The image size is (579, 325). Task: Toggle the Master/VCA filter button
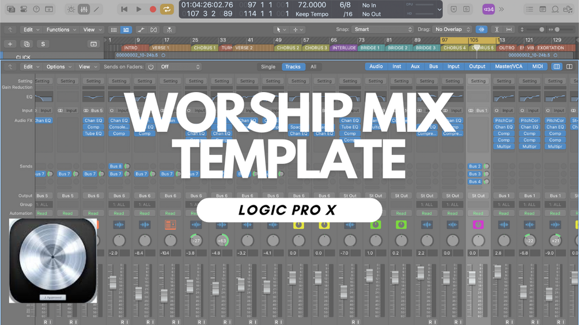[x=509, y=66]
